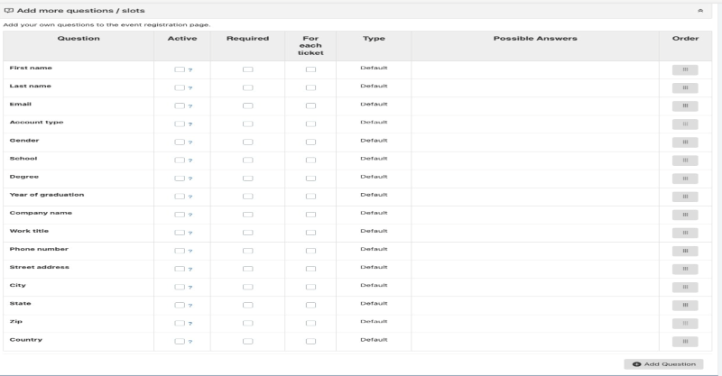Click the order handle for Email row
722x376 pixels.
pyautogui.click(x=685, y=105)
